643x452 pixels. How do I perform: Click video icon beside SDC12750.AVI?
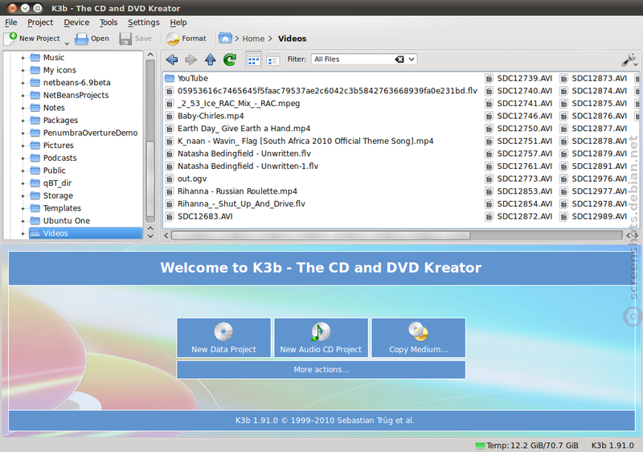pyautogui.click(x=489, y=129)
